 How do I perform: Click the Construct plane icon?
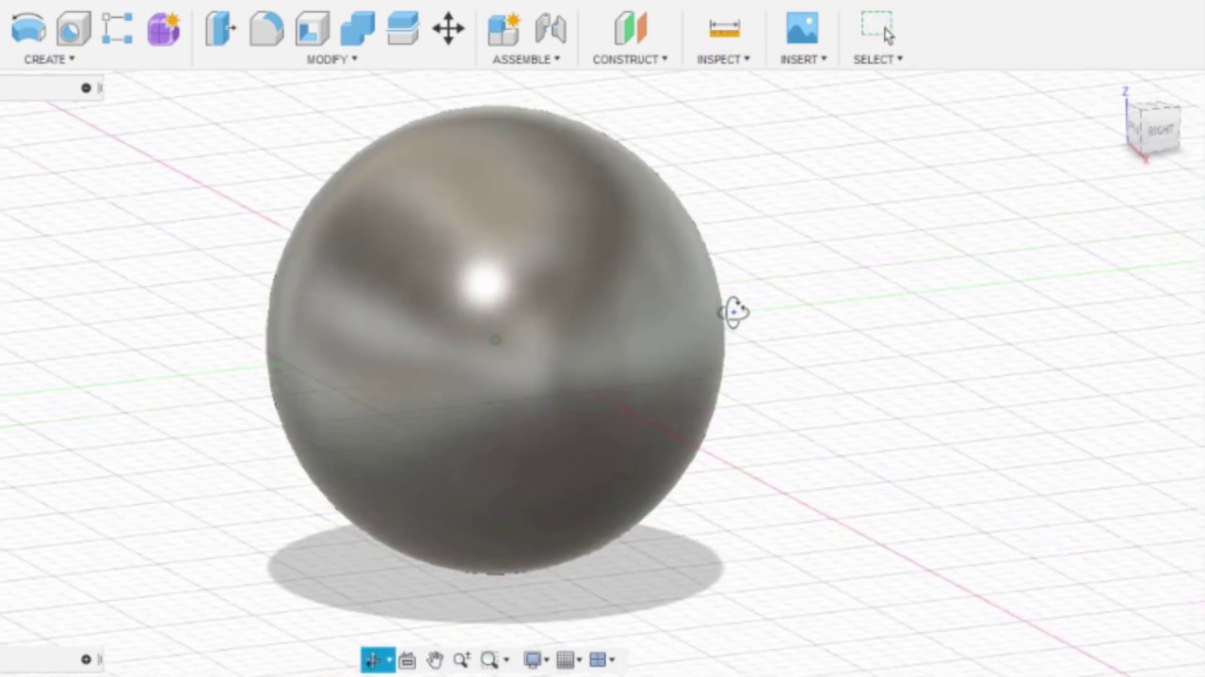point(631,29)
